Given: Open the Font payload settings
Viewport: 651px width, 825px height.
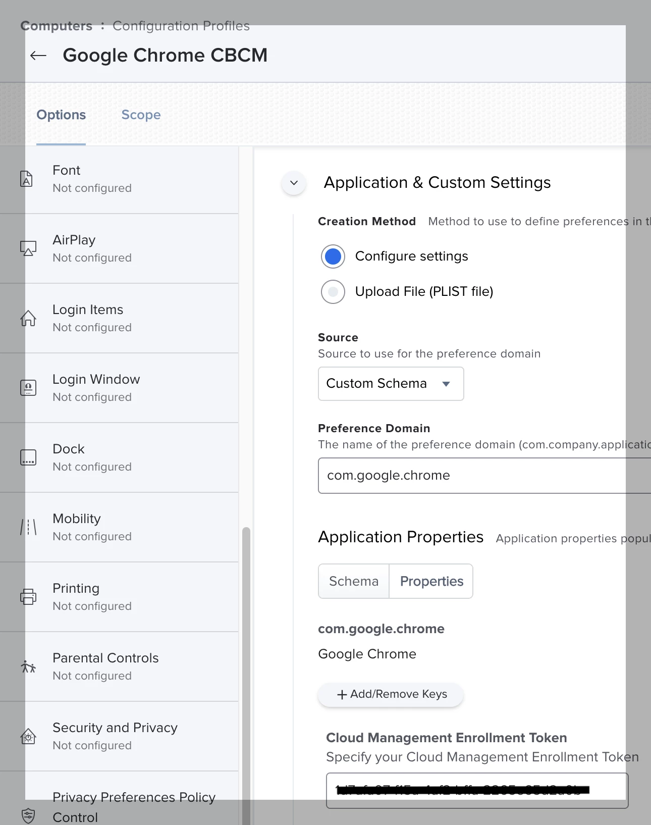Looking at the screenshot, I should [x=120, y=179].
